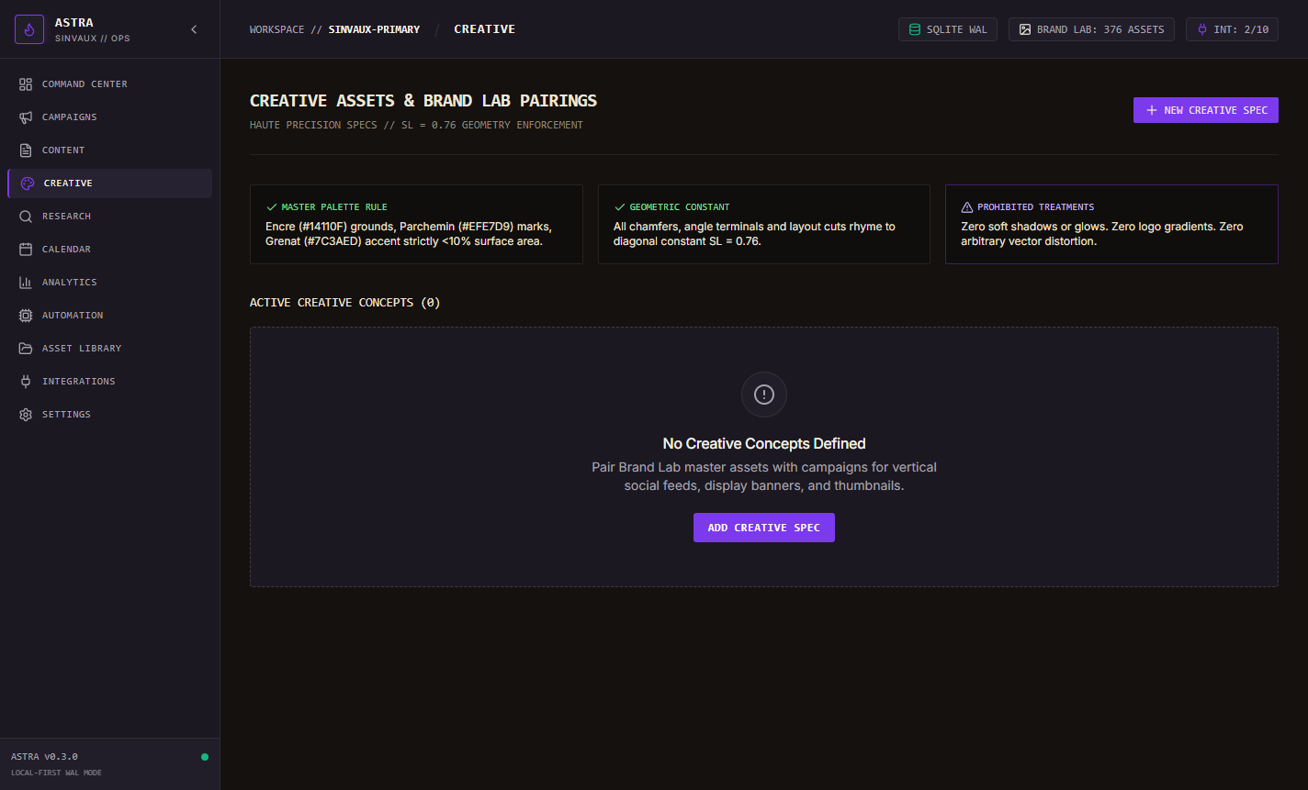Click the Integrations plug icon in sidebar
This screenshot has height=790, width=1308.
tap(26, 382)
